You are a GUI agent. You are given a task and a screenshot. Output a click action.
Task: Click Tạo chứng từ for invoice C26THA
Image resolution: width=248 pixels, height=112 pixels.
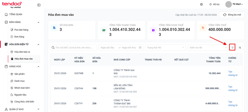(233, 88)
